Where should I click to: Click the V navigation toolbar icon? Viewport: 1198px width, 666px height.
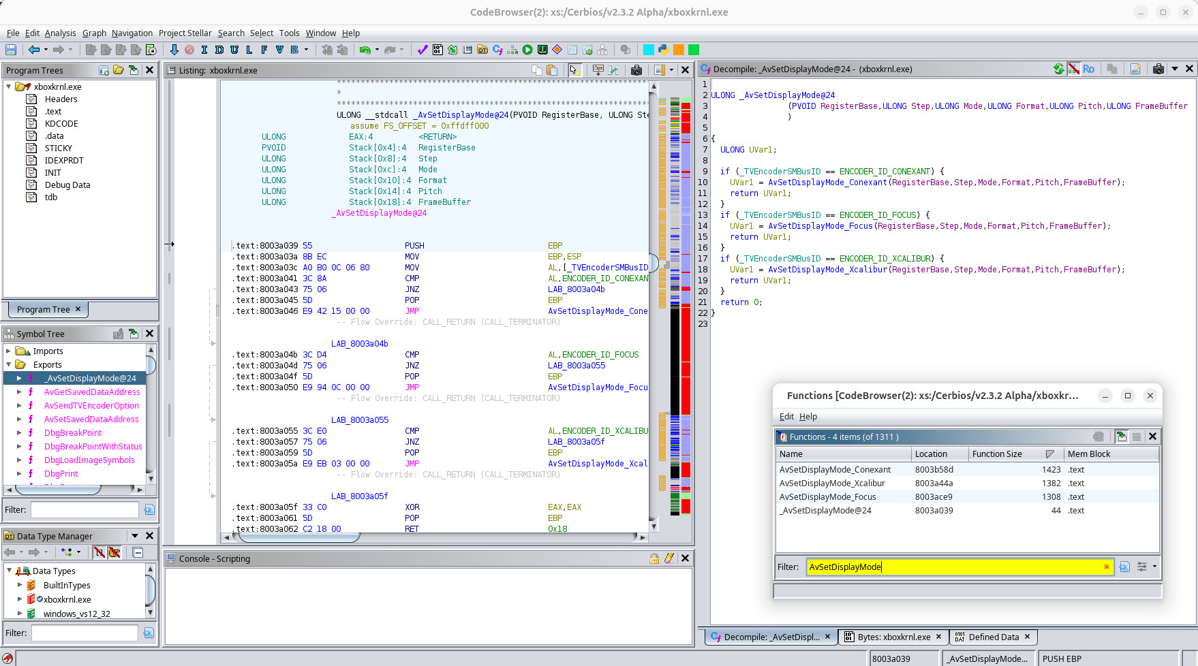coord(279,50)
